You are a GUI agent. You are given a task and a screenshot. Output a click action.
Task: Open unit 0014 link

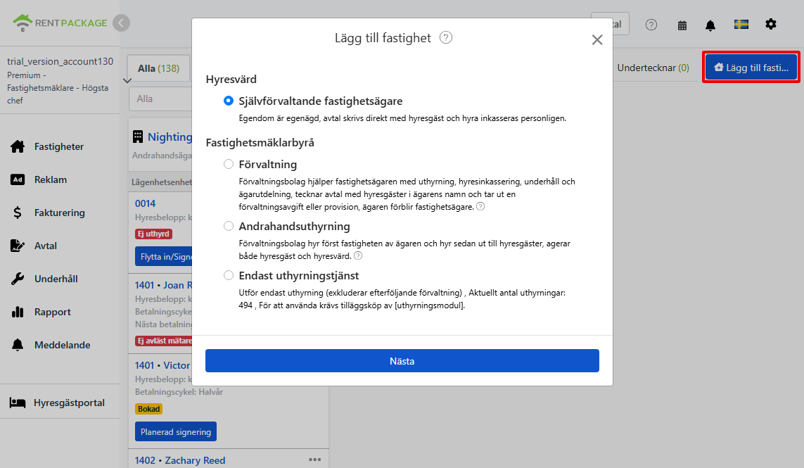(x=145, y=203)
